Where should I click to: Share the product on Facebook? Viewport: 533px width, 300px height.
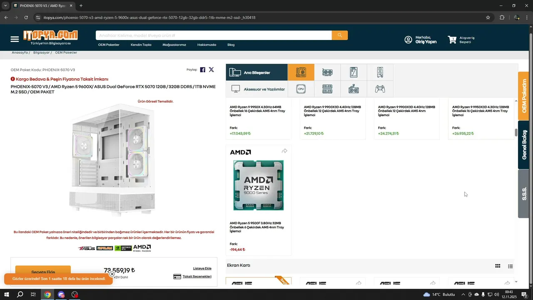coord(202,70)
